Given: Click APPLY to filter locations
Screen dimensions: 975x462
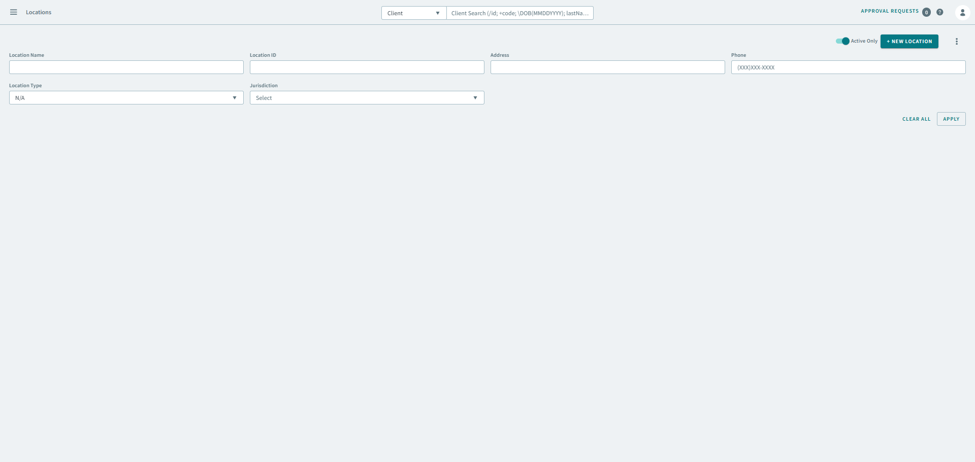Looking at the screenshot, I should click(951, 119).
